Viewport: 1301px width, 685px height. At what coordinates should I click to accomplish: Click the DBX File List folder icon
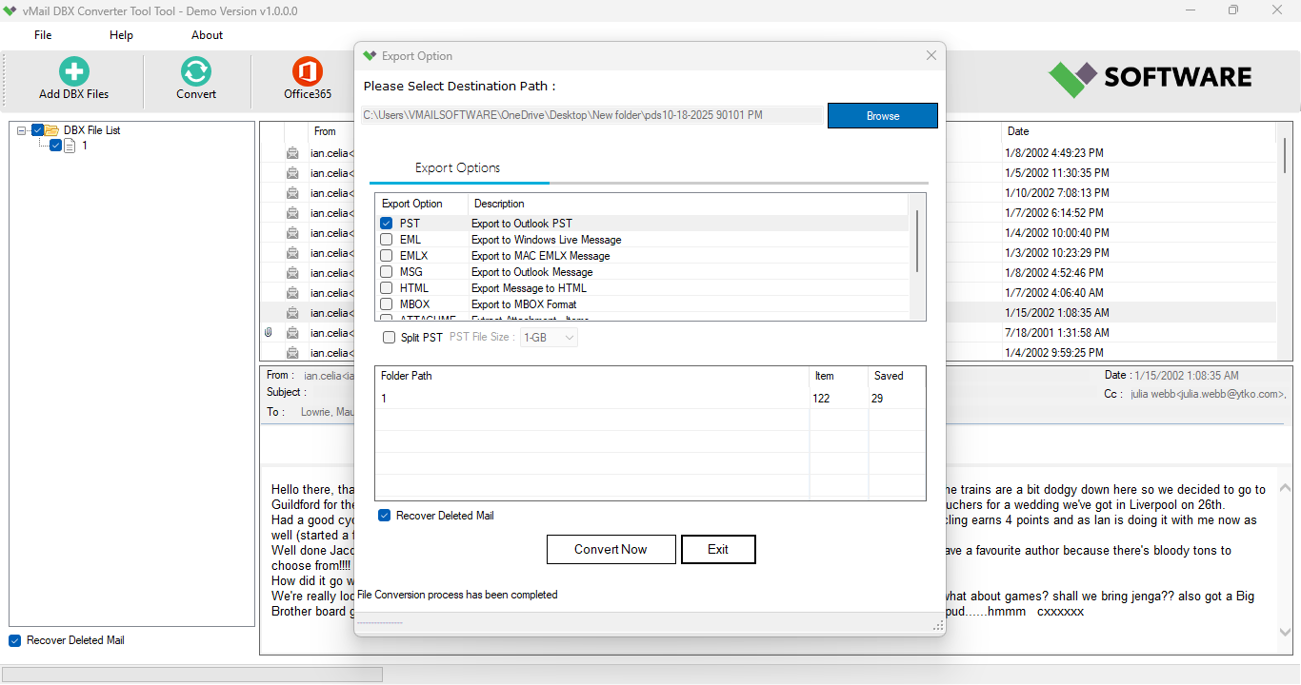(51, 130)
